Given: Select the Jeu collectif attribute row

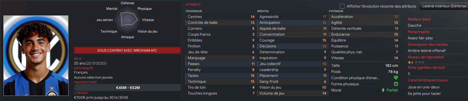Looking at the screenshot, I should (x=293, y=64).
